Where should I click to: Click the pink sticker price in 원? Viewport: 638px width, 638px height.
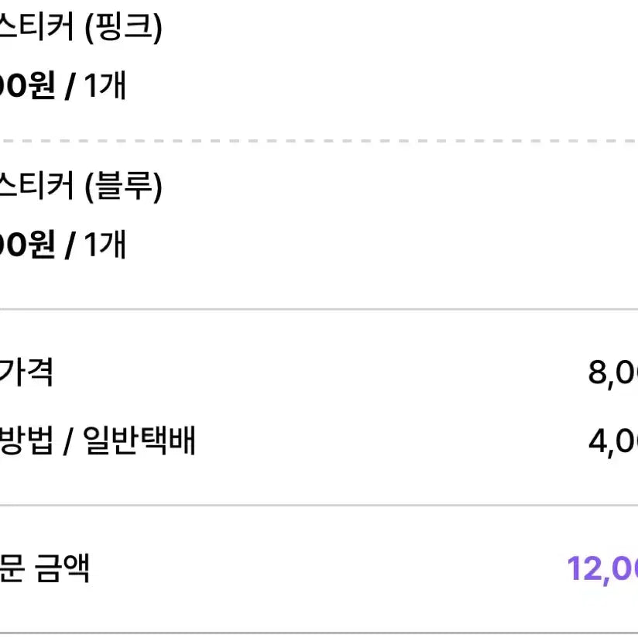27,85
